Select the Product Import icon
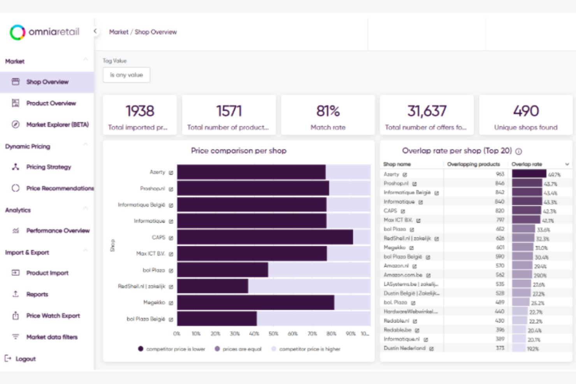The image size is (576, 384). click(x=16, y=273)
